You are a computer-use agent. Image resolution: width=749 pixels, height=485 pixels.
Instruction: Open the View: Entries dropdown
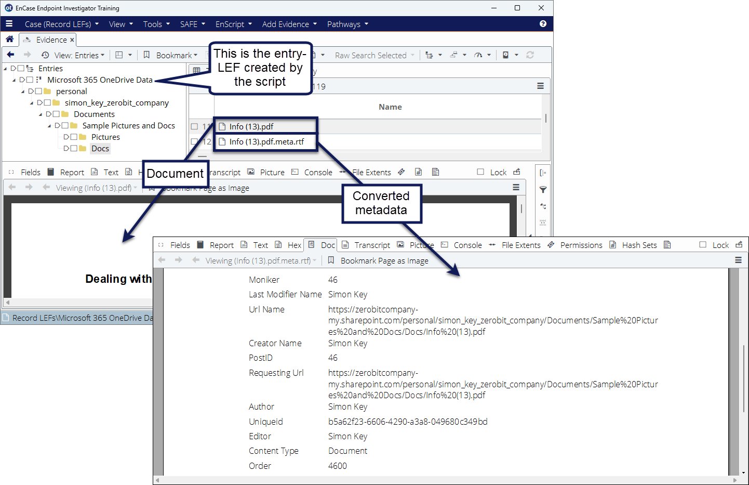(79, 55)
